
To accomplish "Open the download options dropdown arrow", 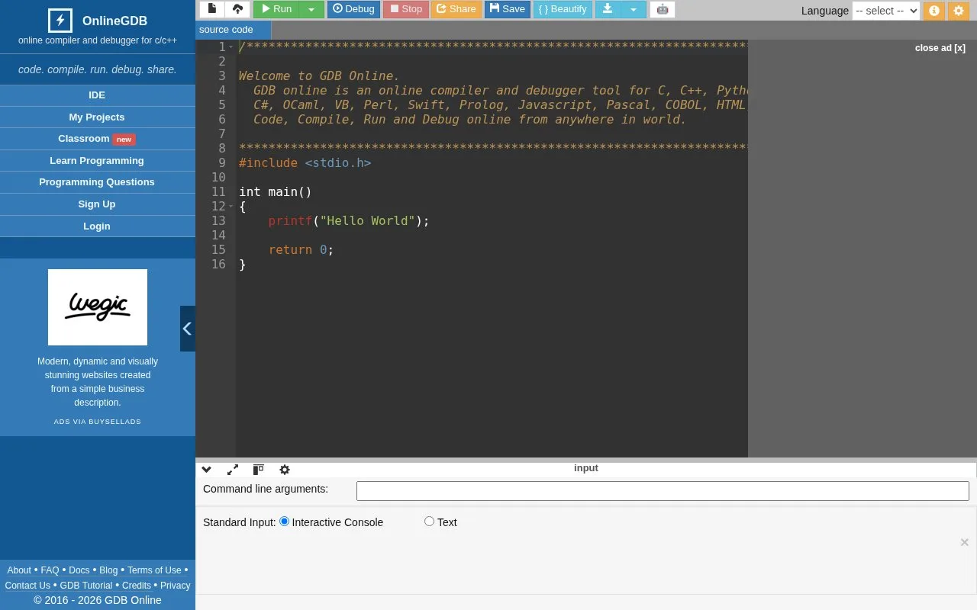I will click(634, 9).
